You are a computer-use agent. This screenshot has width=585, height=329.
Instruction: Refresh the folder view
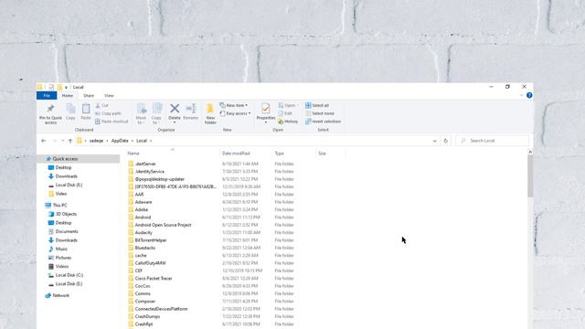446,141
